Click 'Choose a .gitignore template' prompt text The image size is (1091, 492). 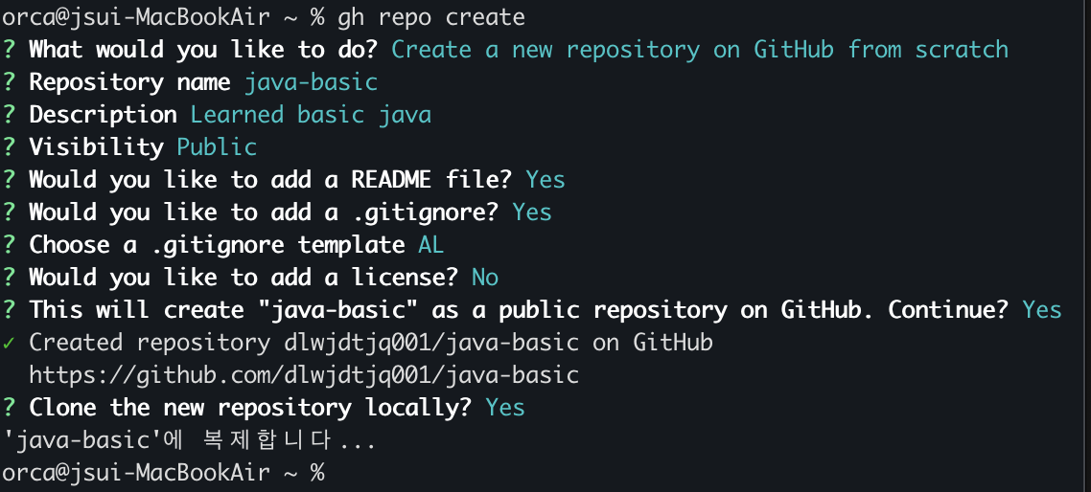pyautogui.click(x=217, y=245)
